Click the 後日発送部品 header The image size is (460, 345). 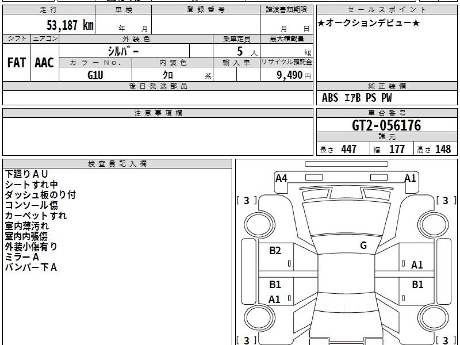[158, 86]
